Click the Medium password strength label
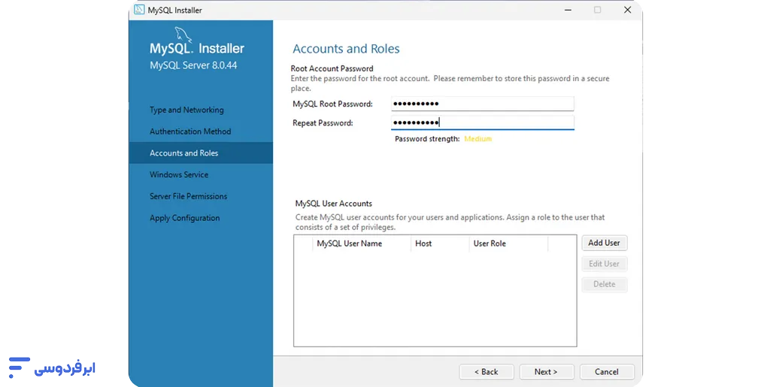Viewport: 770px width, 387px height. [x=477, y=139]
